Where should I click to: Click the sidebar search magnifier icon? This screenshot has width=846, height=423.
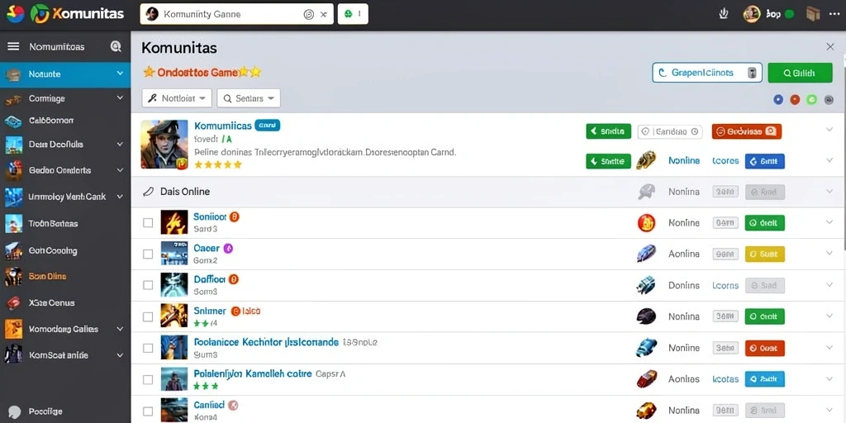(x=116, y=47)
